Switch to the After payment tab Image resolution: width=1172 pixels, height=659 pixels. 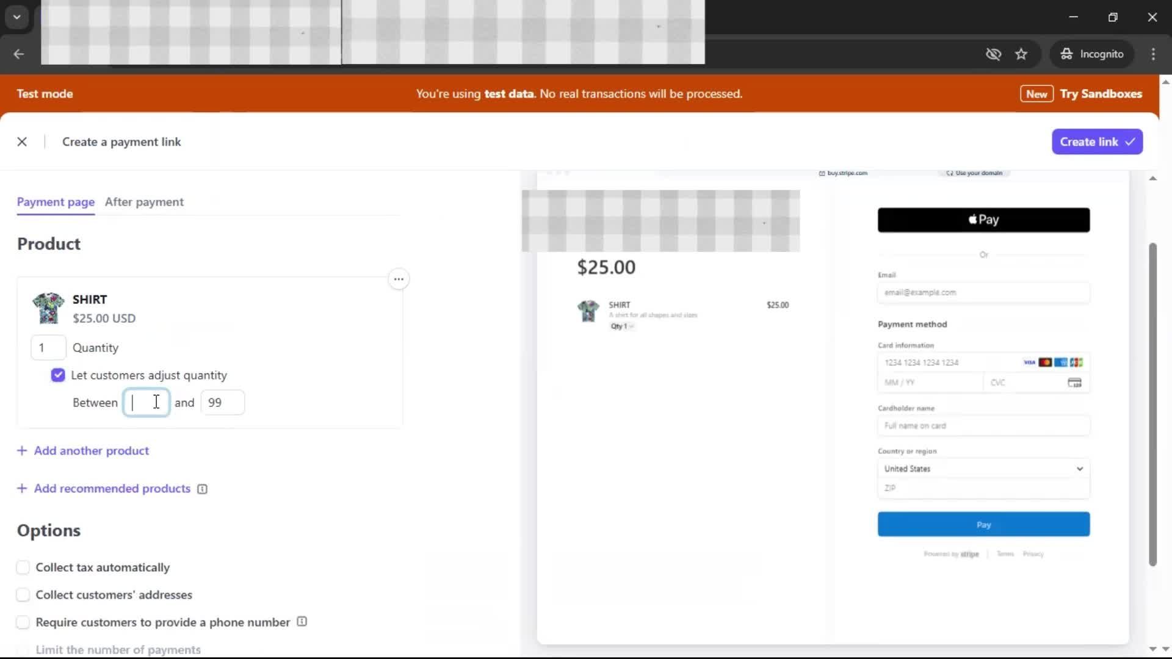(144, 202)
